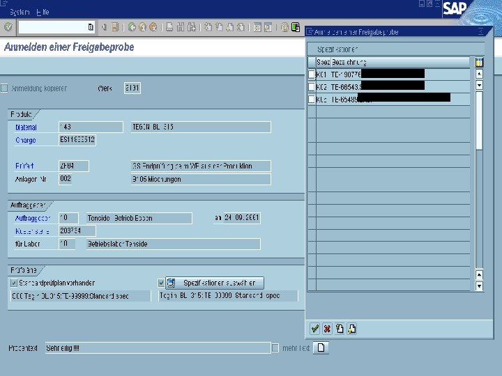Click the Print icon

click(x=169, y=27)
